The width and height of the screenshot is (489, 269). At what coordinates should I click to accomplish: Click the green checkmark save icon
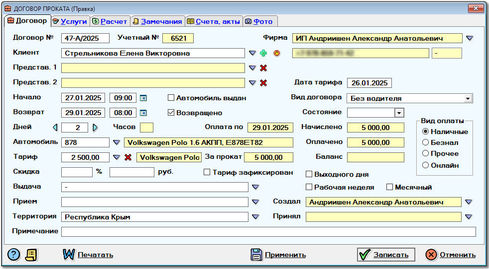tap(365, 255)
